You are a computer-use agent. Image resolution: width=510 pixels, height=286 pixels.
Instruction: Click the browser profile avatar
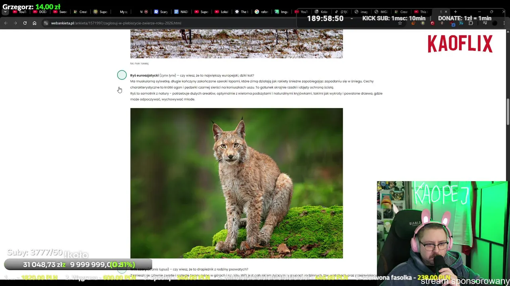point(494,23)
